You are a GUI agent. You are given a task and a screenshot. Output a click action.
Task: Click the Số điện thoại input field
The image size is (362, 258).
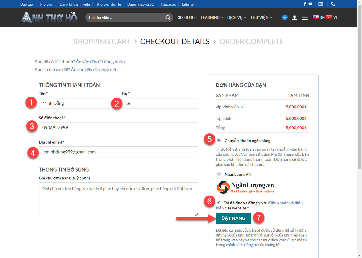[x=118, y=127]
